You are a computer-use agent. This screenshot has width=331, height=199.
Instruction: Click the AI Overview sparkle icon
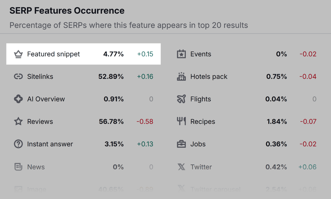tap(18, 99)
